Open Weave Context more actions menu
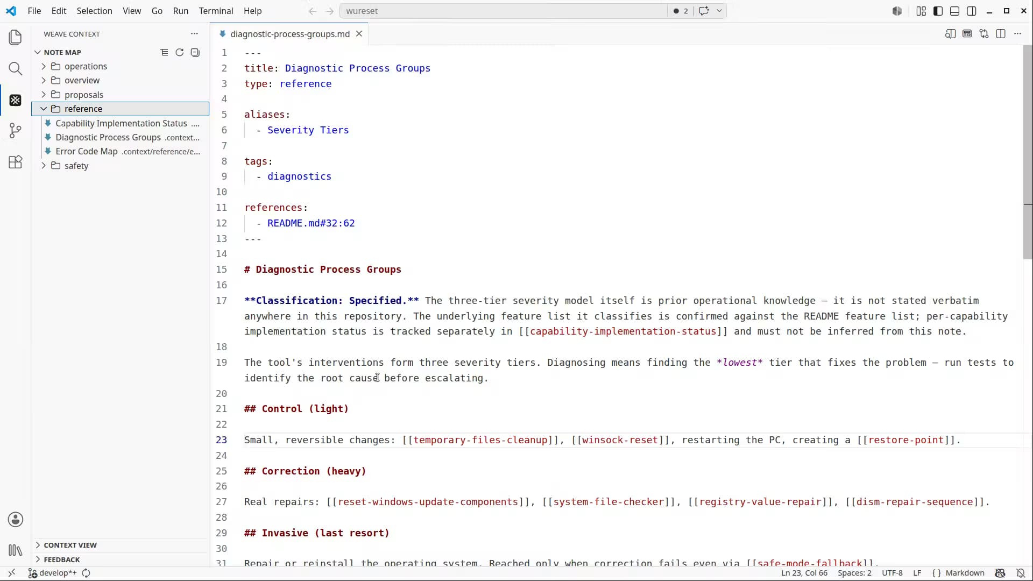The height and width of the screenshot is (581, 1033). [194, 34]
